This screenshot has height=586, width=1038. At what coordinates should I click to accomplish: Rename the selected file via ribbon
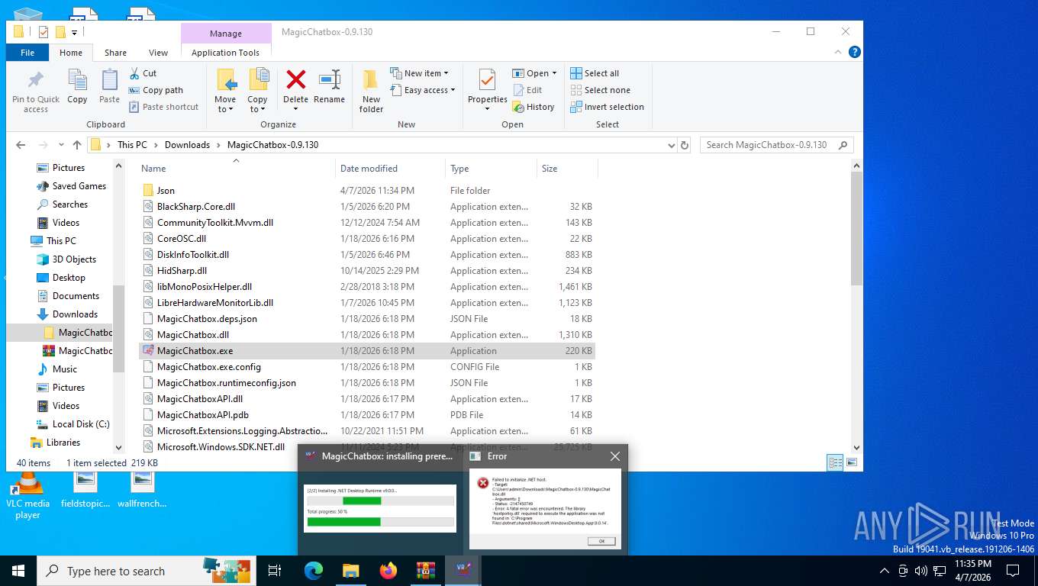(329, 87)
